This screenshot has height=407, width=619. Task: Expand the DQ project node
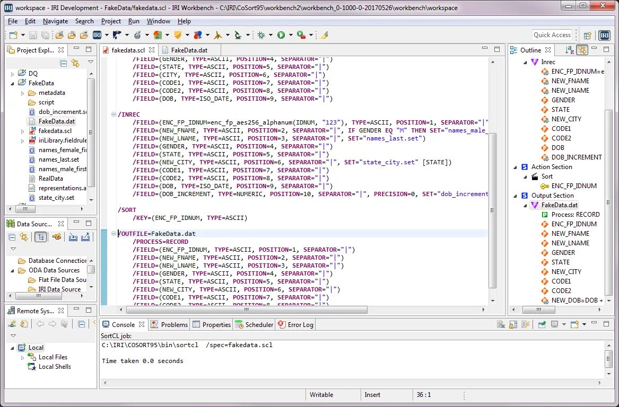[x=12, y=74]
